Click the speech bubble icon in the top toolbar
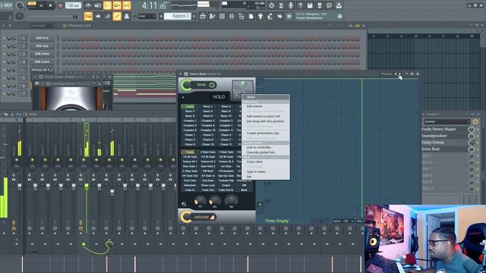The image size is (486, 273). [329, 5]
